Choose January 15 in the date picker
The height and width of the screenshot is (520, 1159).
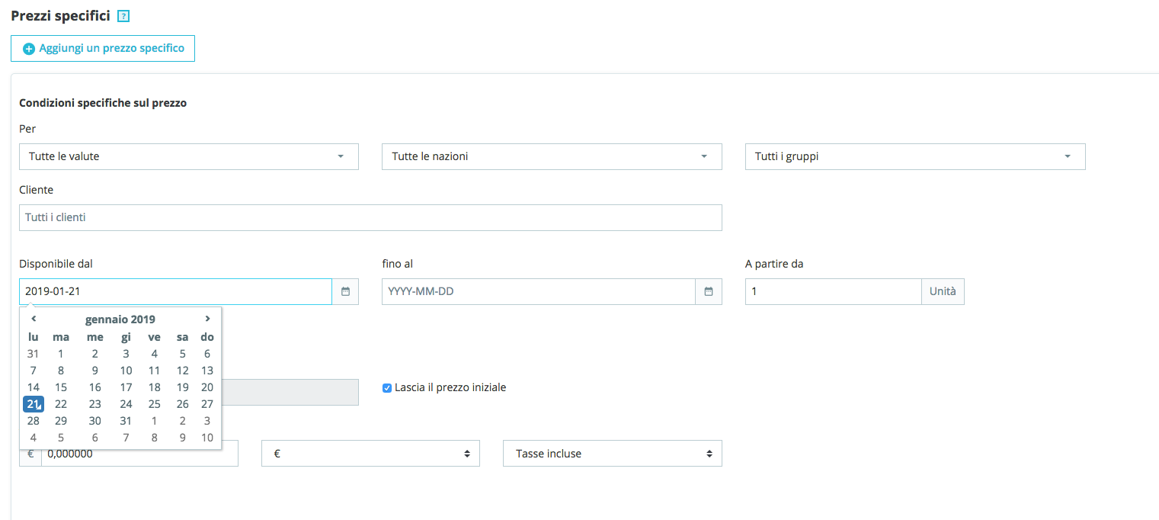(x=61, y=387)
